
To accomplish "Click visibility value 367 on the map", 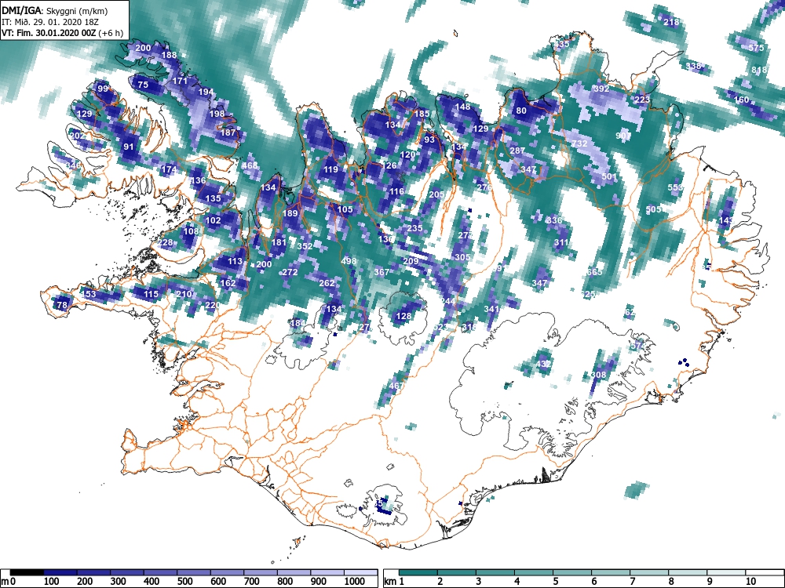I will 382,272.
